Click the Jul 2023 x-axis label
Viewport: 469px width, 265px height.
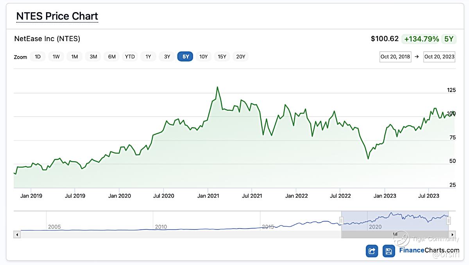[x=429, y=196]
